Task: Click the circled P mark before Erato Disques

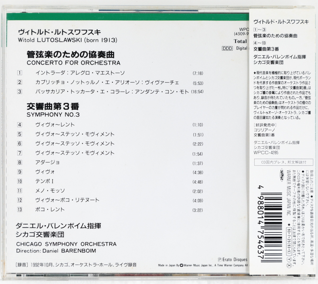Action: point(219,260)
